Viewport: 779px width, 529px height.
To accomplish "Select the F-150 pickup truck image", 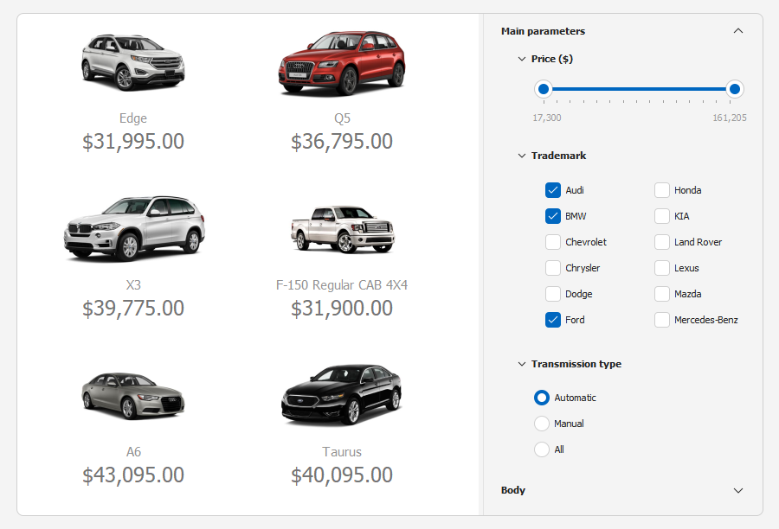I will point(343,229).
